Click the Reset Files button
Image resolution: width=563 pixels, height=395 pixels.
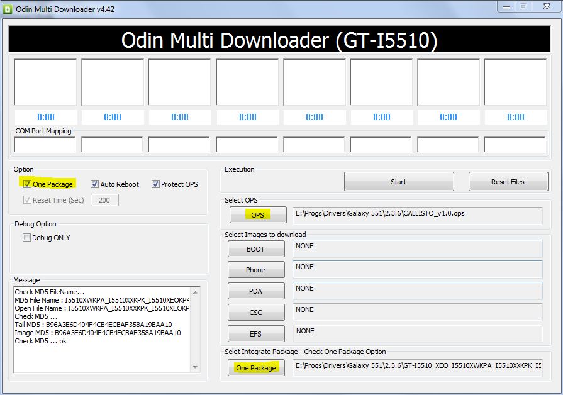[x=508, y=182]
